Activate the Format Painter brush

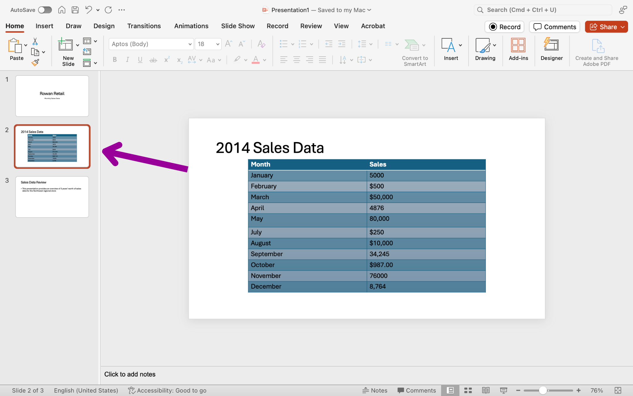(x=35, y=63)
